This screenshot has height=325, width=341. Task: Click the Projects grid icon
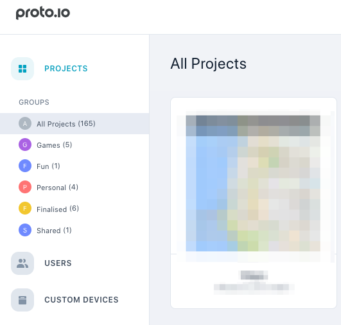pos(22,69)
